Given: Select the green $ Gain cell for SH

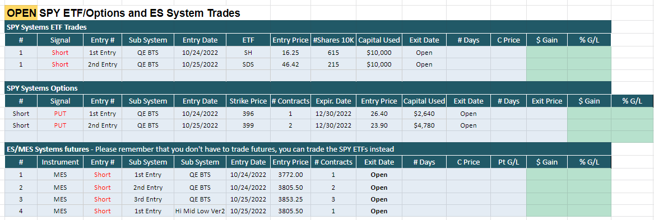Looking at the screenshot, I should coord(547,53).
